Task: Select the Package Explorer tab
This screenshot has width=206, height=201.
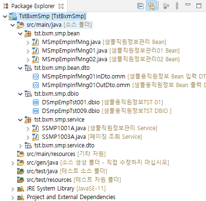Action: [x=33, y=6]
